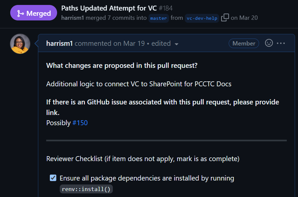Click the word edited in the comment header

click(161, 43)
